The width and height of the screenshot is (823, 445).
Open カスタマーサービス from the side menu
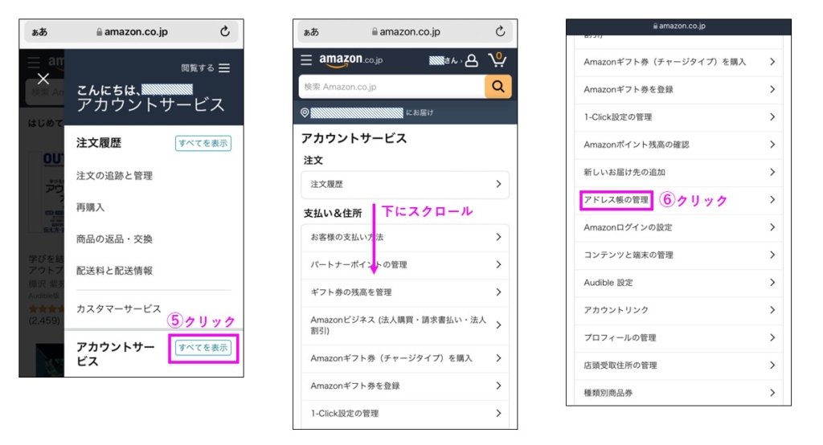click(118, 308)
